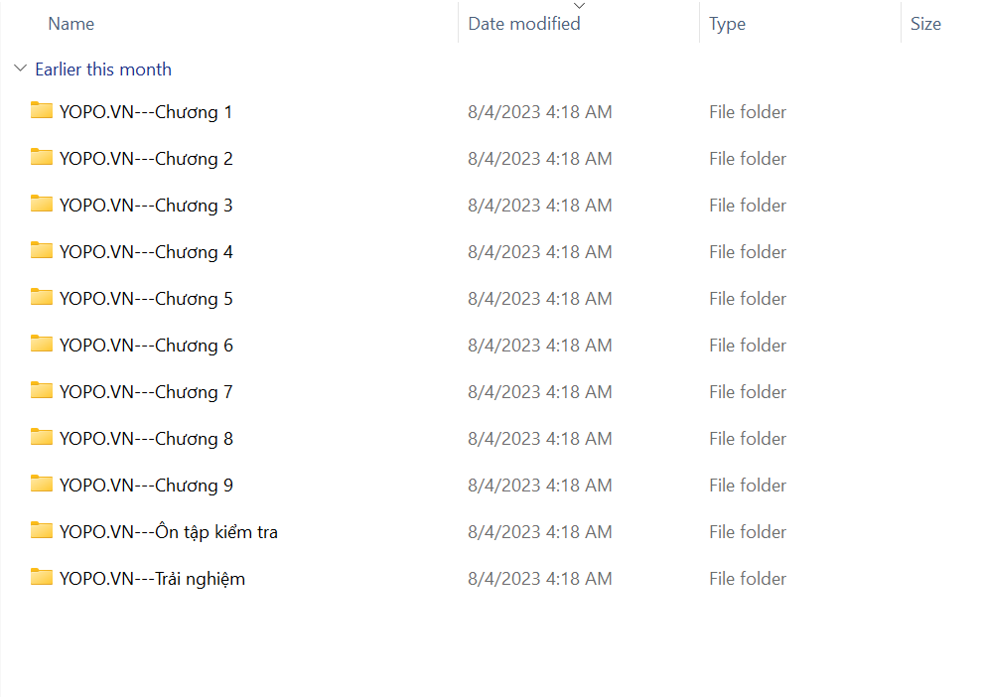This screenshot has height=697, width=983.
Task: Click the Trải nghiệm folder icon
Action: pyautogui.click(x=41, y=577)
